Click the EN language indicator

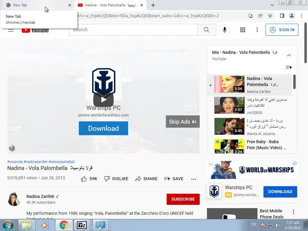coord(254,224)
